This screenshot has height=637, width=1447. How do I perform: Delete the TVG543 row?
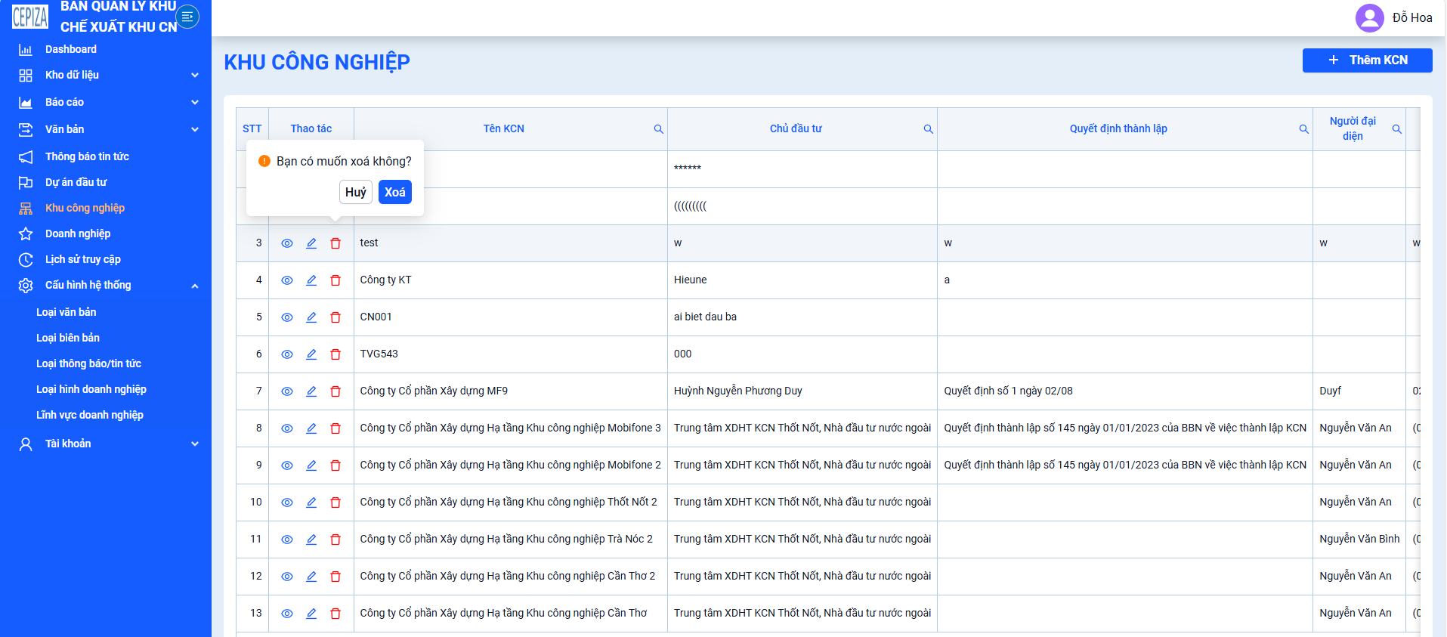335,354
